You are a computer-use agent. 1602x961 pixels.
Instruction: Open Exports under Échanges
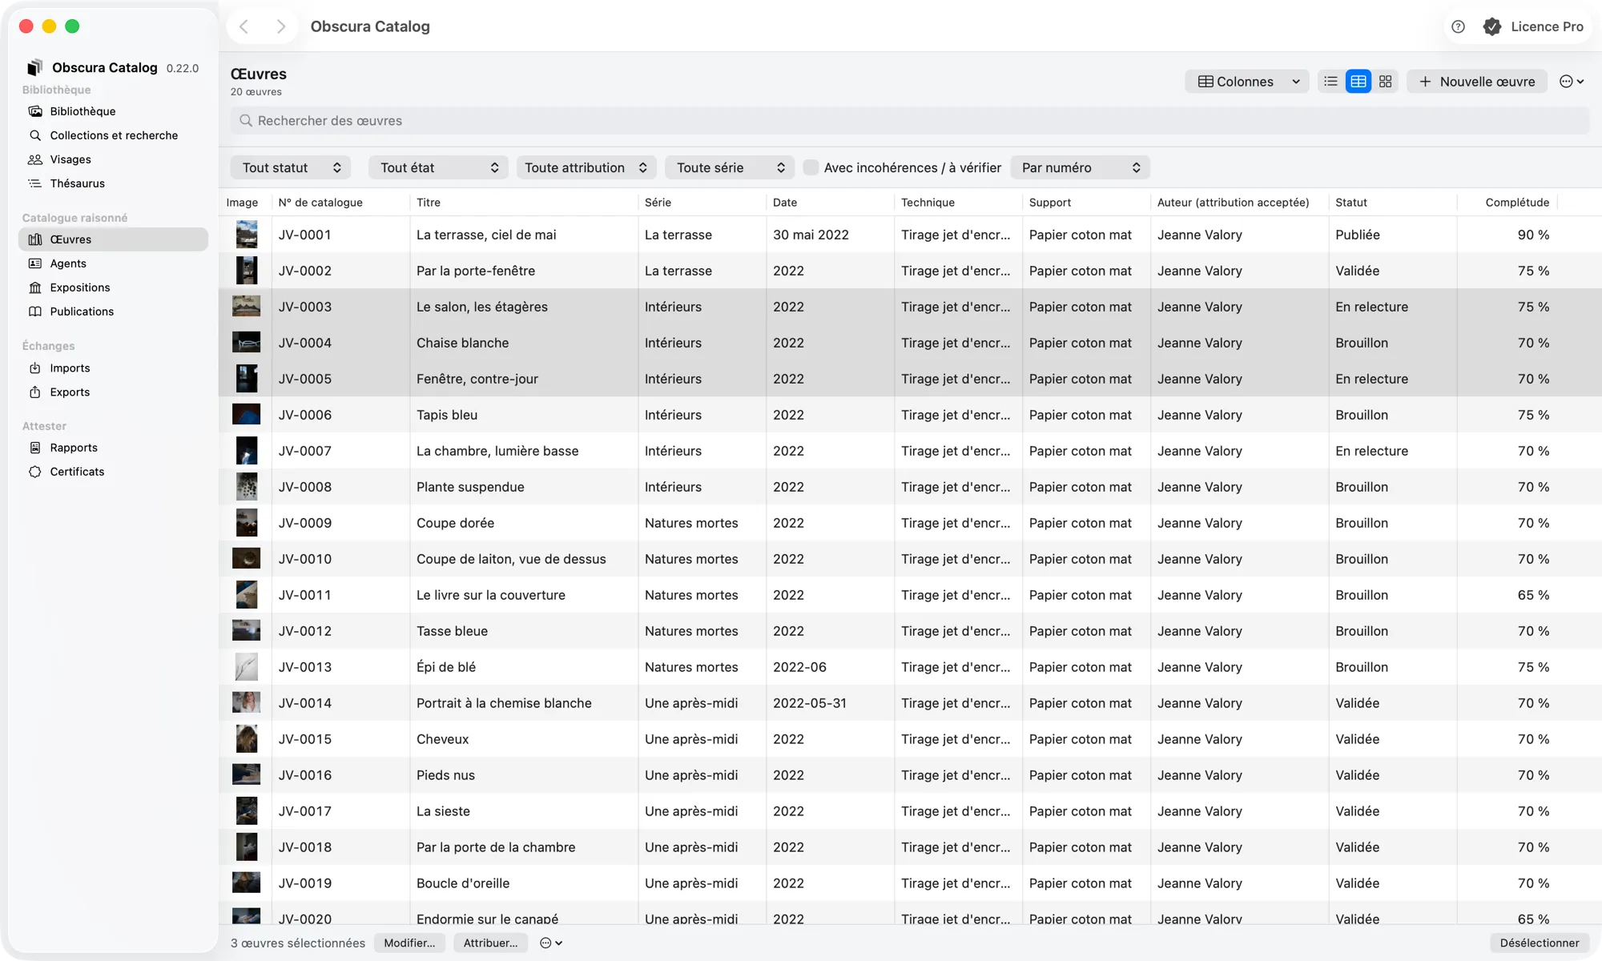[113, 392]
